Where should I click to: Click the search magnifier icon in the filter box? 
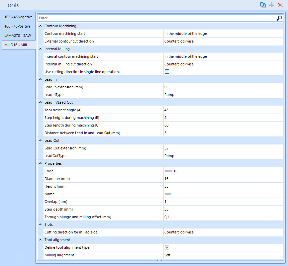[x=279, y=18]
